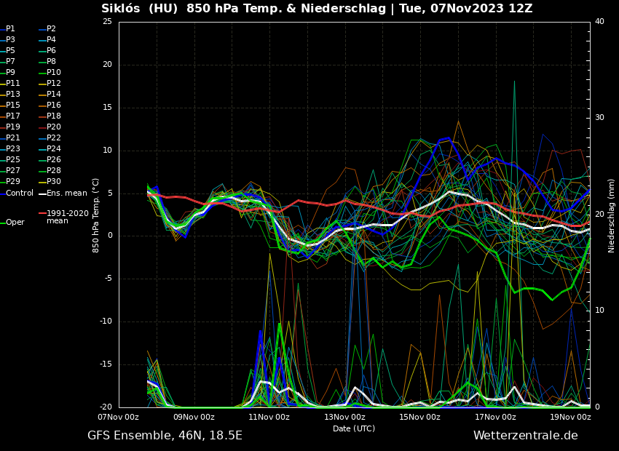The image size is (619, 451).
Task: Click the Oper legend entry
Action: pos(15,223)
